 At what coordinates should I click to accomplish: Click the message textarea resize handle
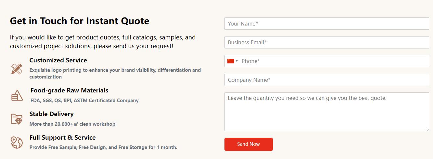coord(427,129)
